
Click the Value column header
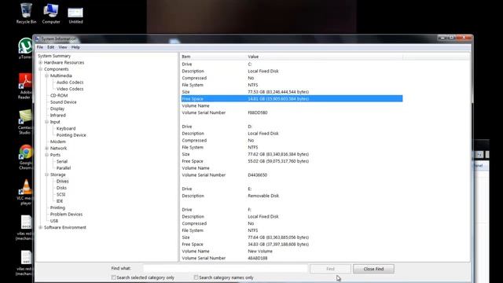point(324,57)
